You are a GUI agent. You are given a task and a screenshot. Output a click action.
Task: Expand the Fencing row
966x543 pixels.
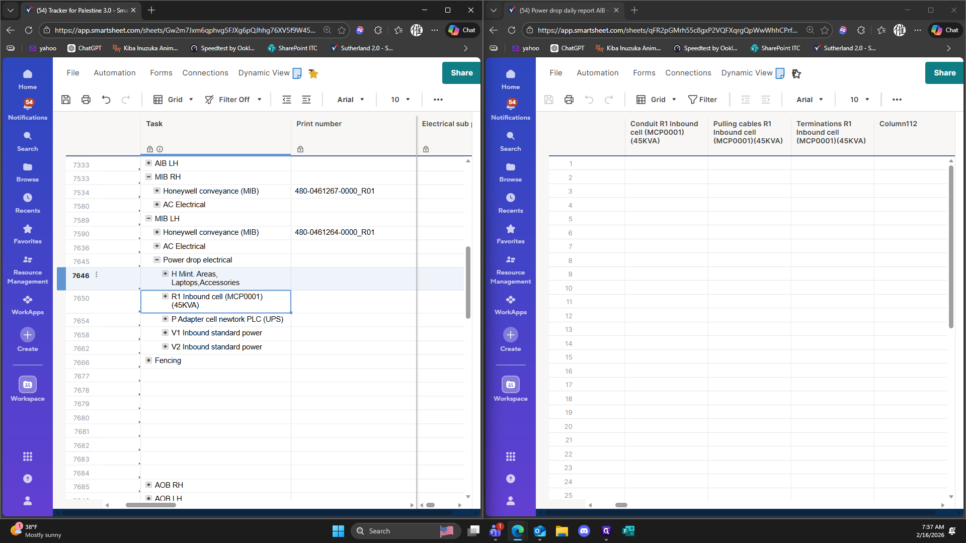[x=148, y=360]
